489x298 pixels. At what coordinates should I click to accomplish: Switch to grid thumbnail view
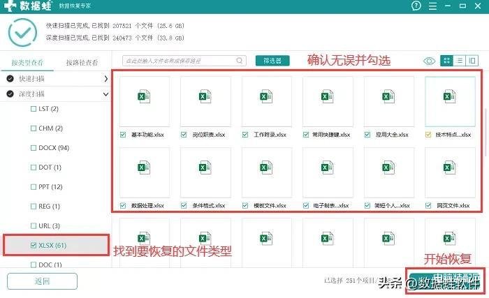[x=446, y=61]
